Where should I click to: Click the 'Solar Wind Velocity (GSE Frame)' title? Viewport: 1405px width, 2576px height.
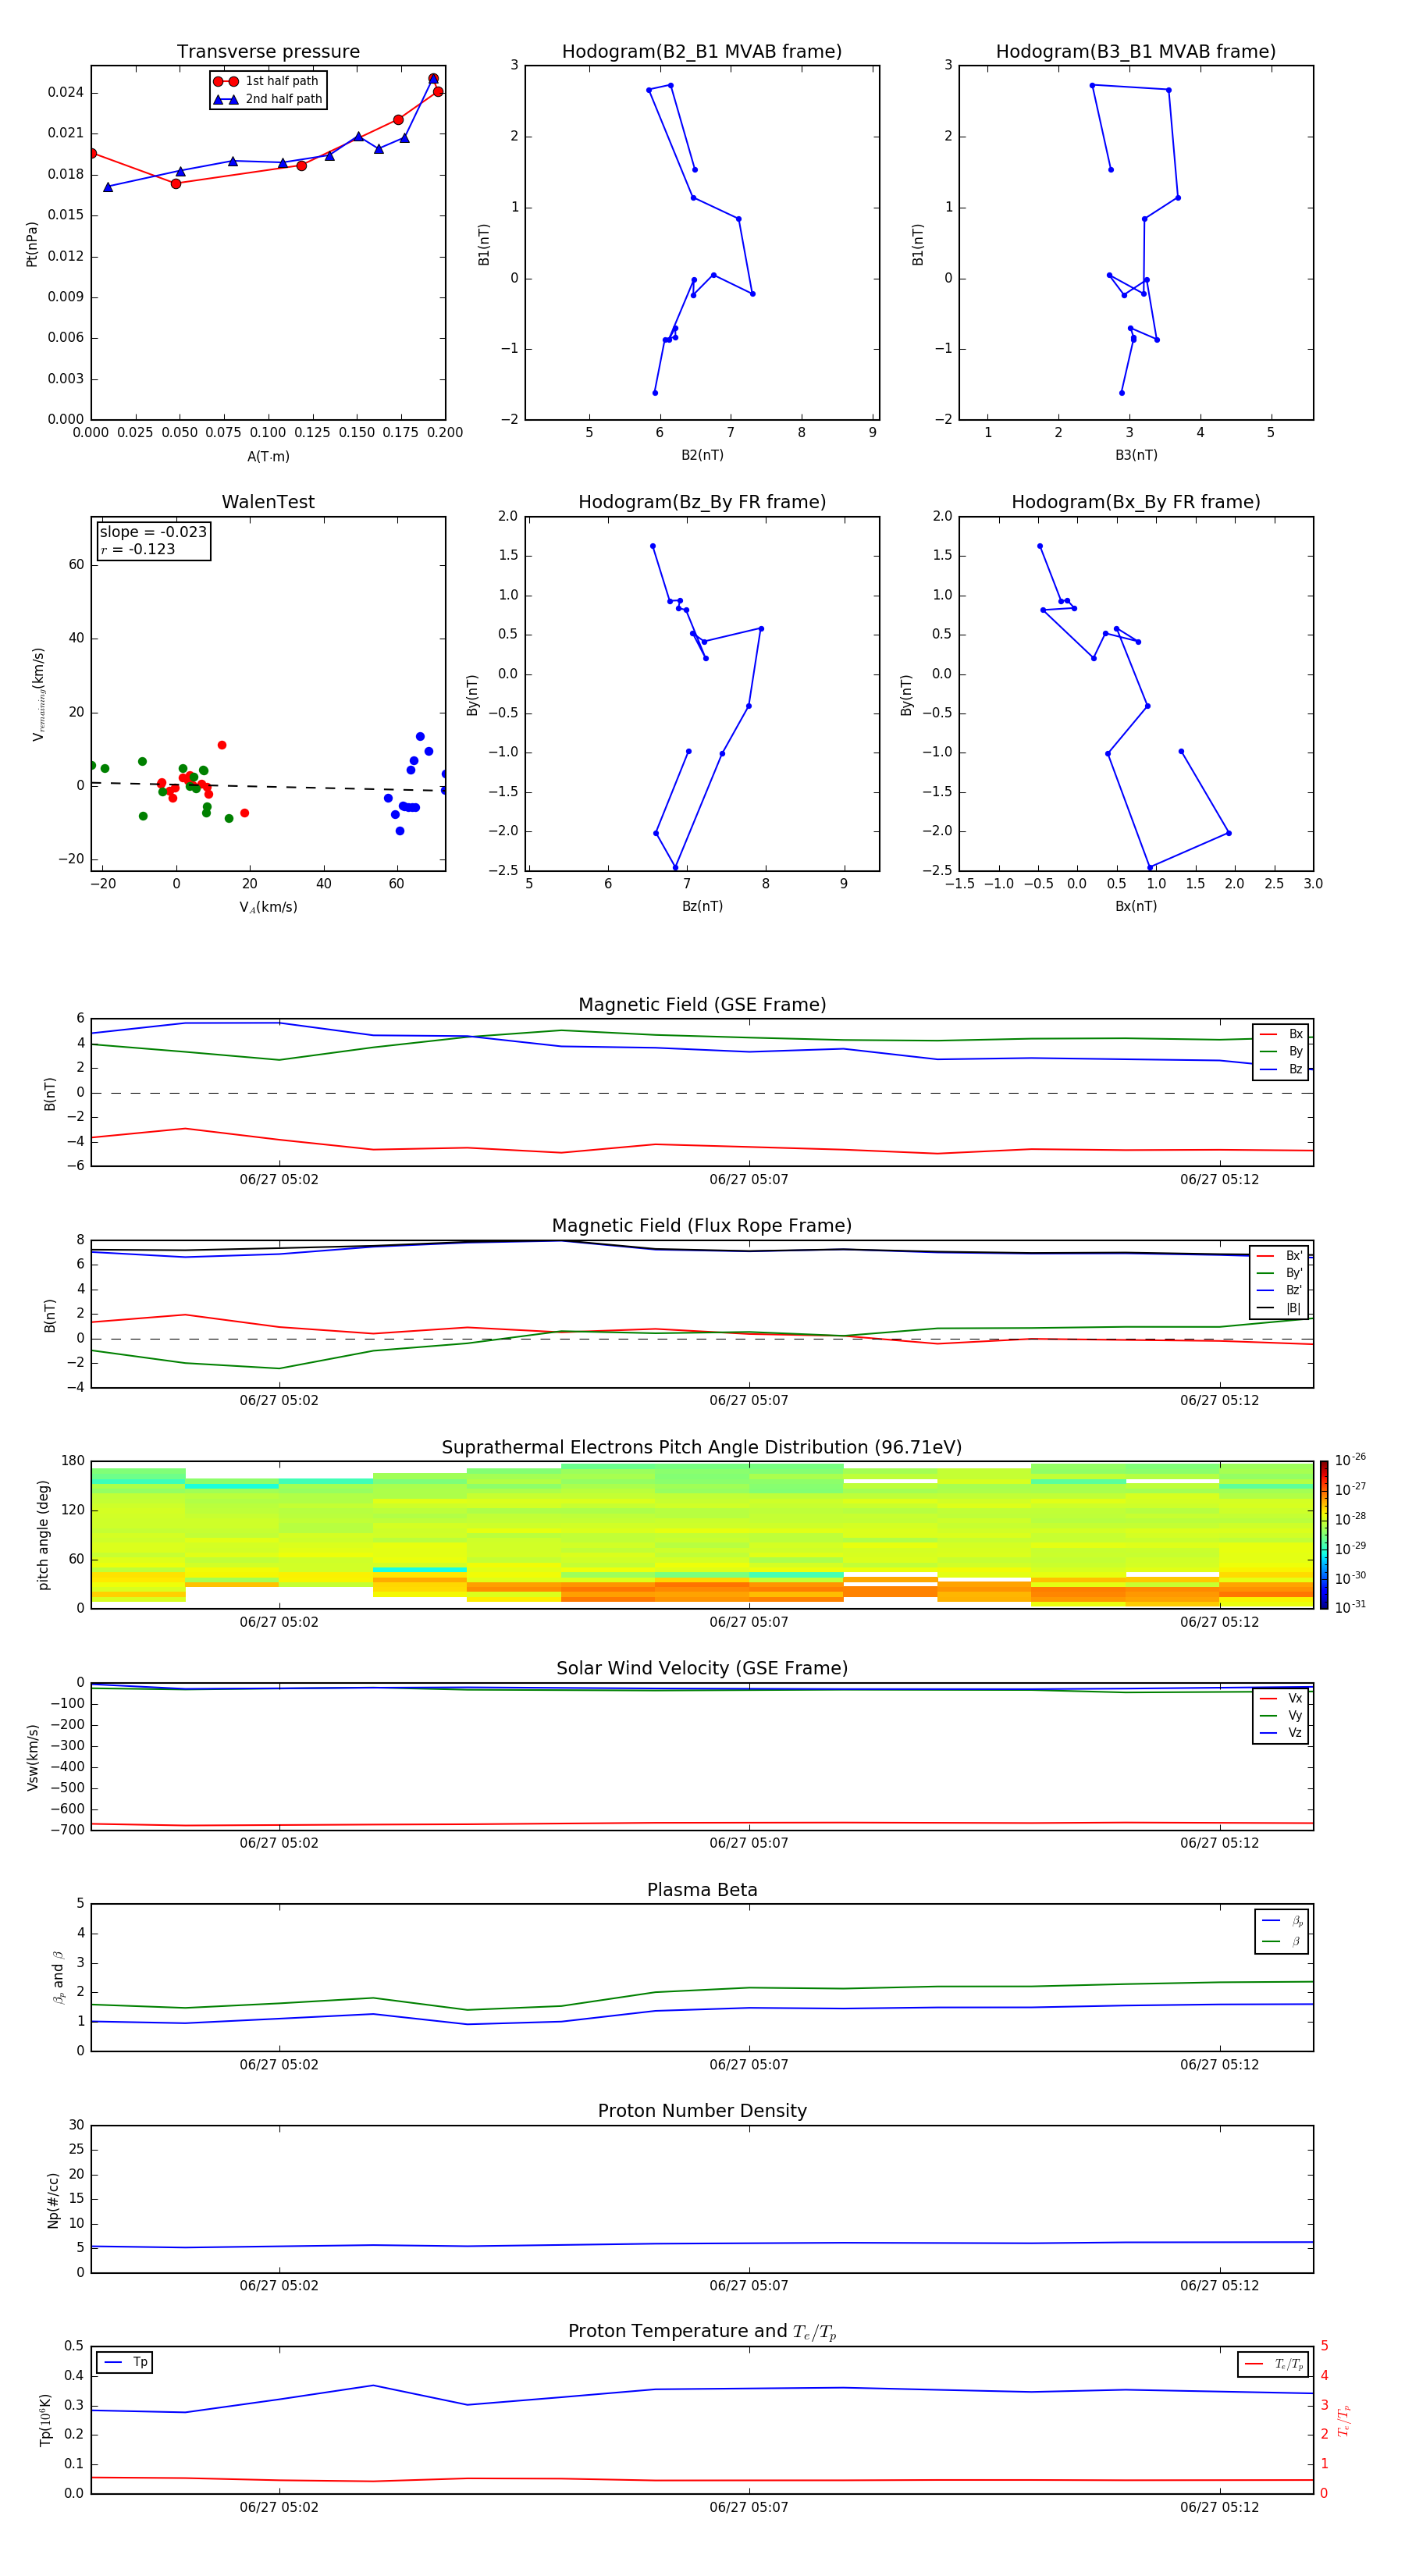coord(702,1668)
